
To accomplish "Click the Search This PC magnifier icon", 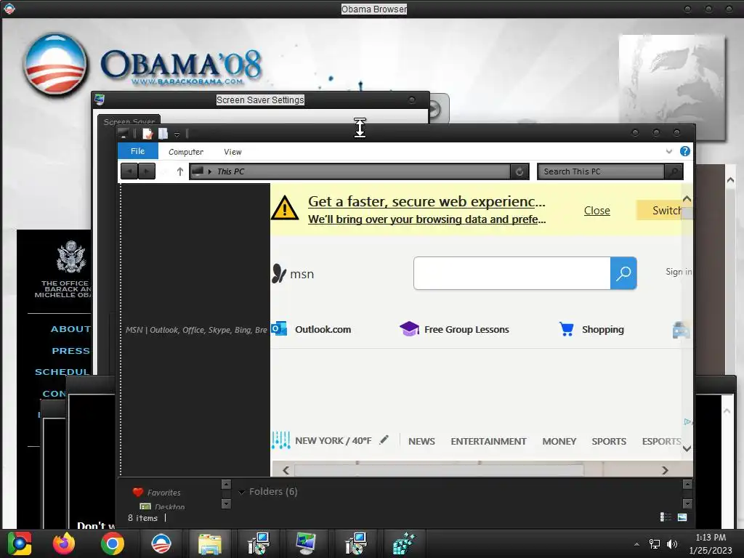I will [x=674, y=171].
